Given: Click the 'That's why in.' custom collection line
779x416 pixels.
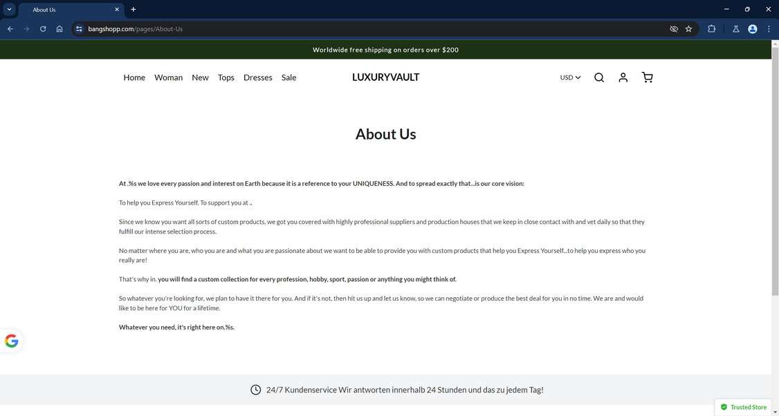Looking at the screenshot, I should (287, 279).
